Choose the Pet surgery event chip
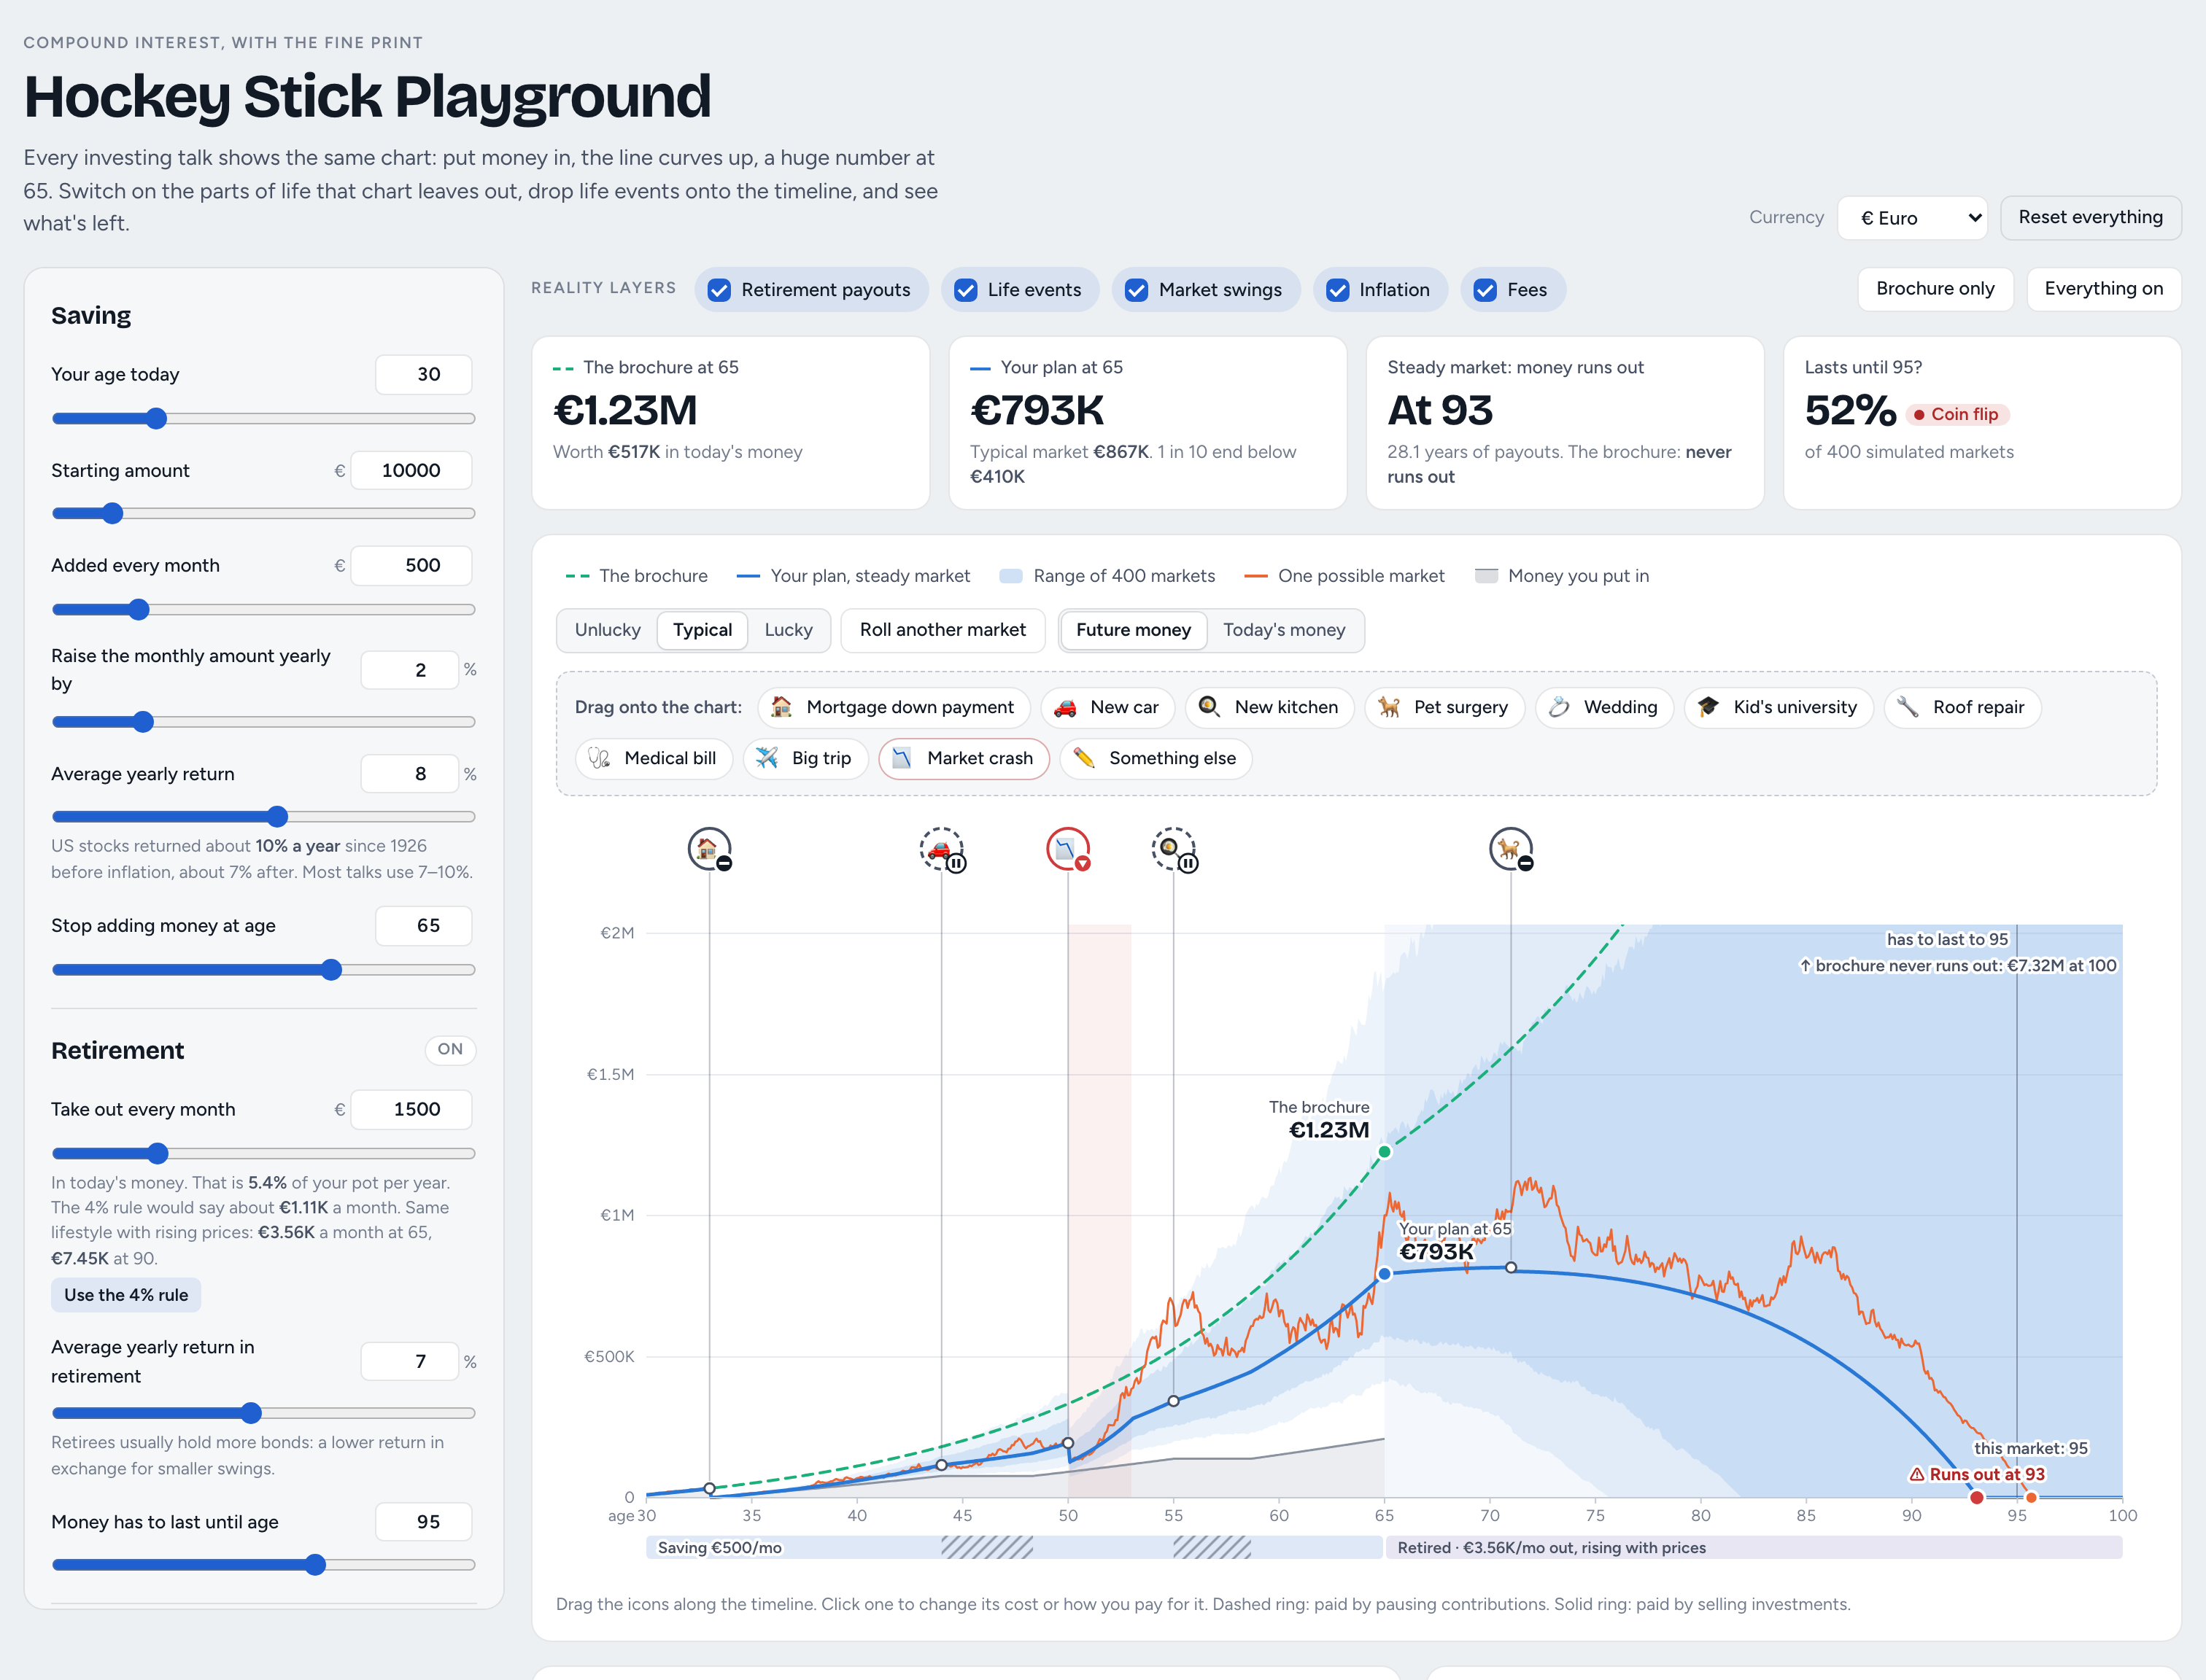Viewport: 2206px width, 1680px height. click(x=1444, y=708)
